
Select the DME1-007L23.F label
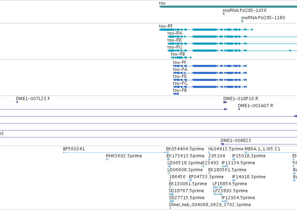tap(33, 99)
